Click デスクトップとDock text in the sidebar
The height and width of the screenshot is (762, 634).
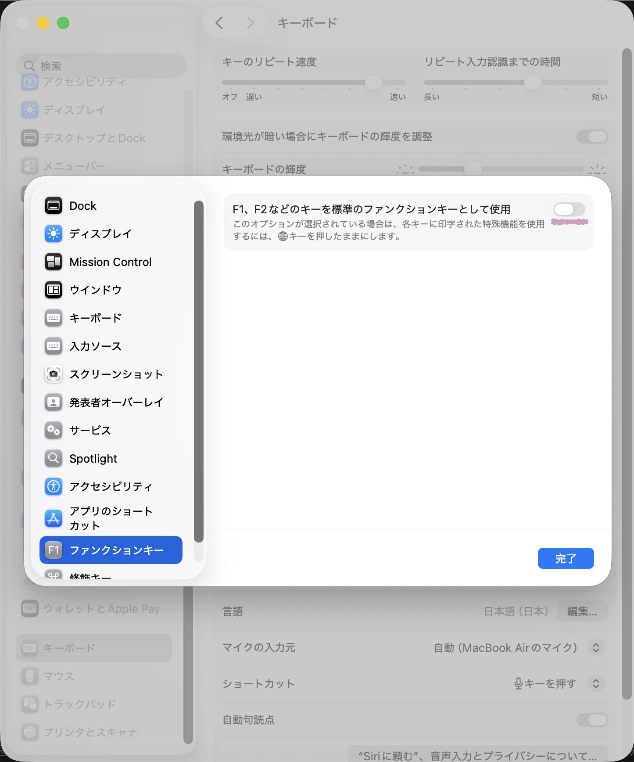[94, 138]
